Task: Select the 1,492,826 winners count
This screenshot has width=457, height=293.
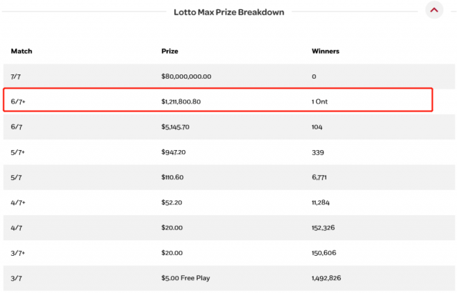Action: point(327,277)
